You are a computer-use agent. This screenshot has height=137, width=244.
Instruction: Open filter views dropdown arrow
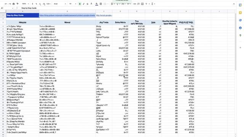click(149, 4)
